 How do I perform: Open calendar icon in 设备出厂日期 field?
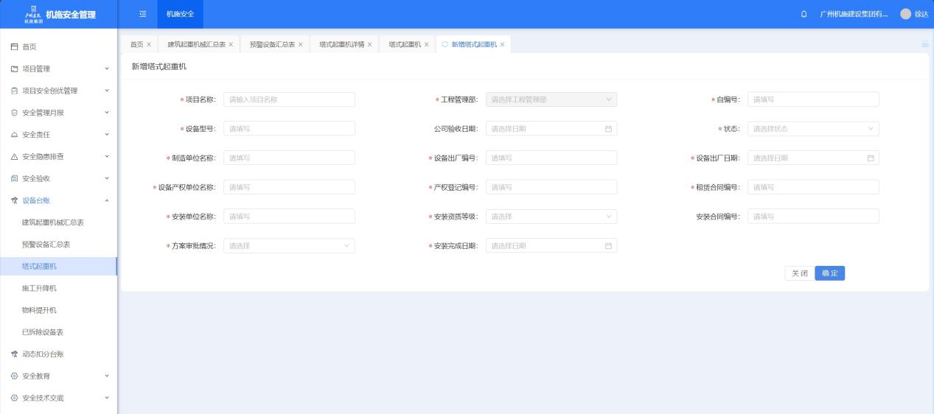870,158
